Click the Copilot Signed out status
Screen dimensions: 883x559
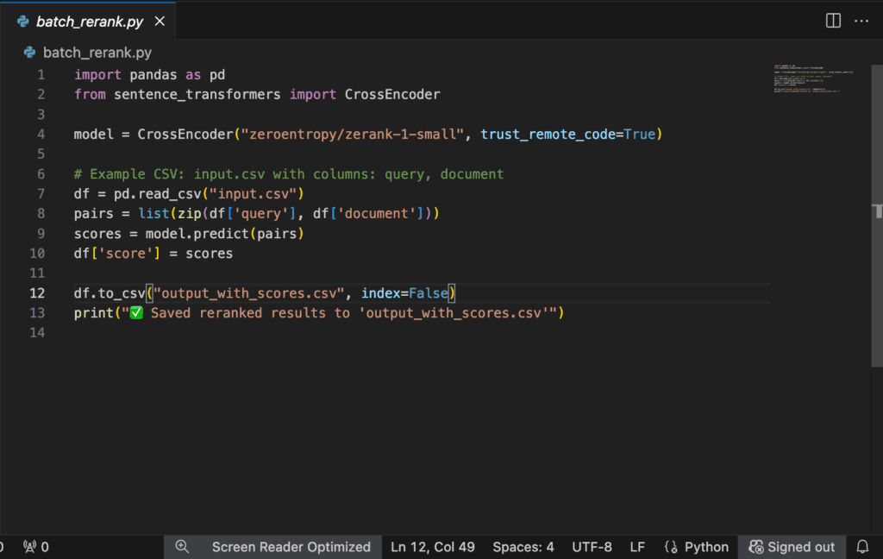point(792,547)
